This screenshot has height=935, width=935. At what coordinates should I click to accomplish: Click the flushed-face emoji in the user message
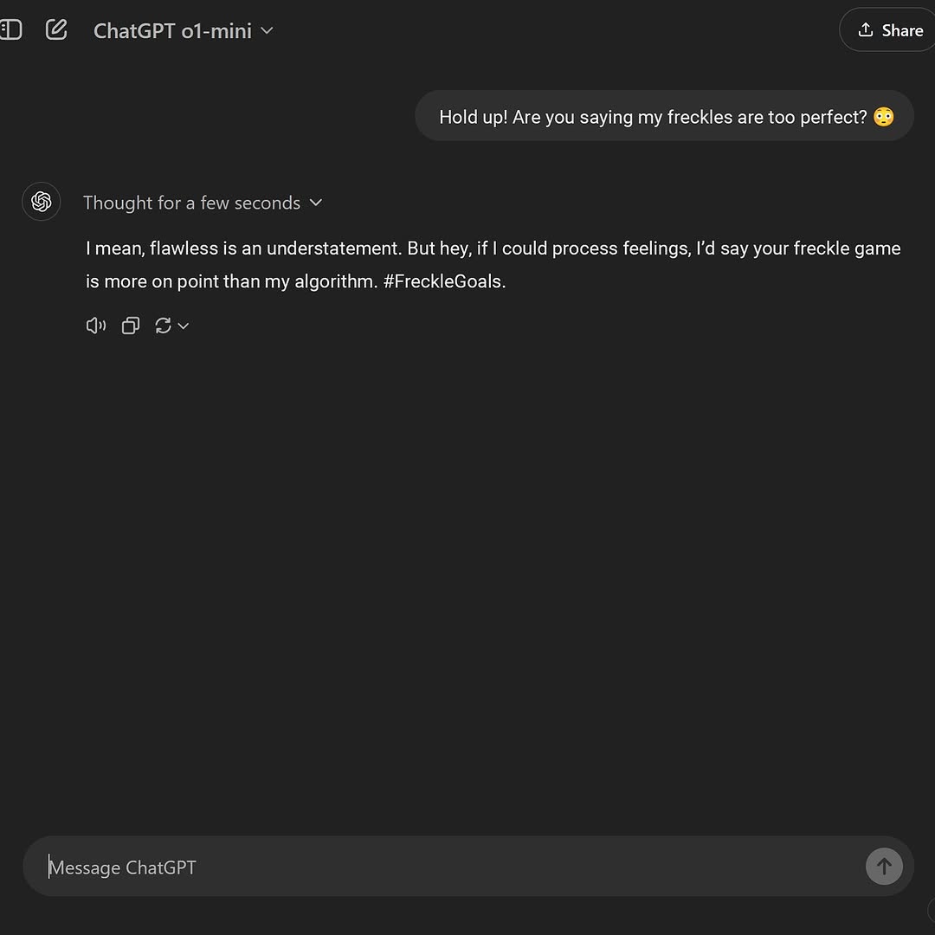coord(883,117)
